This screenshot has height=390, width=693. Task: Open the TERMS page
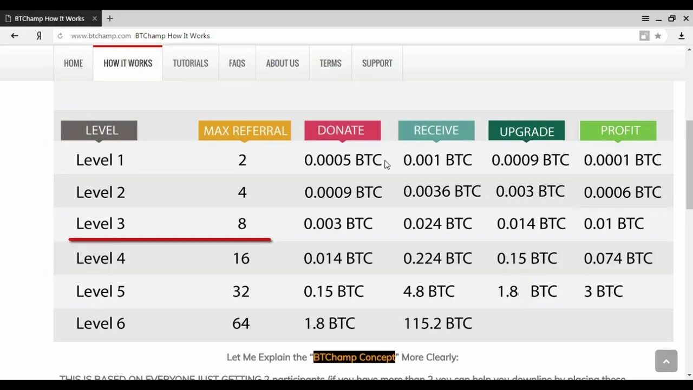[x=330, y=63]
